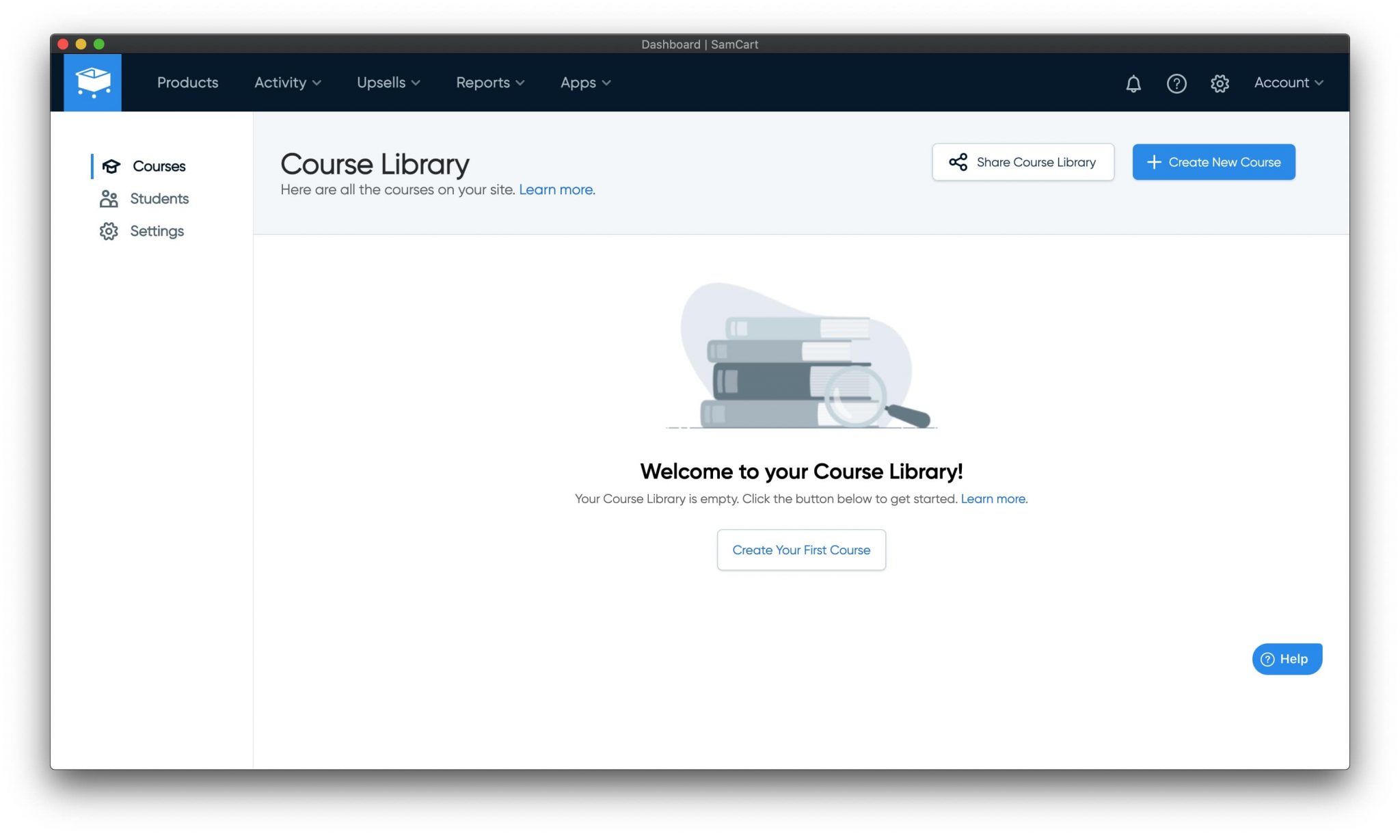Image resolution: width=1400 pixels, height=836 pixels.
Task: Open the Products menu
Action: pyautogui.click(x=188, y=83)
